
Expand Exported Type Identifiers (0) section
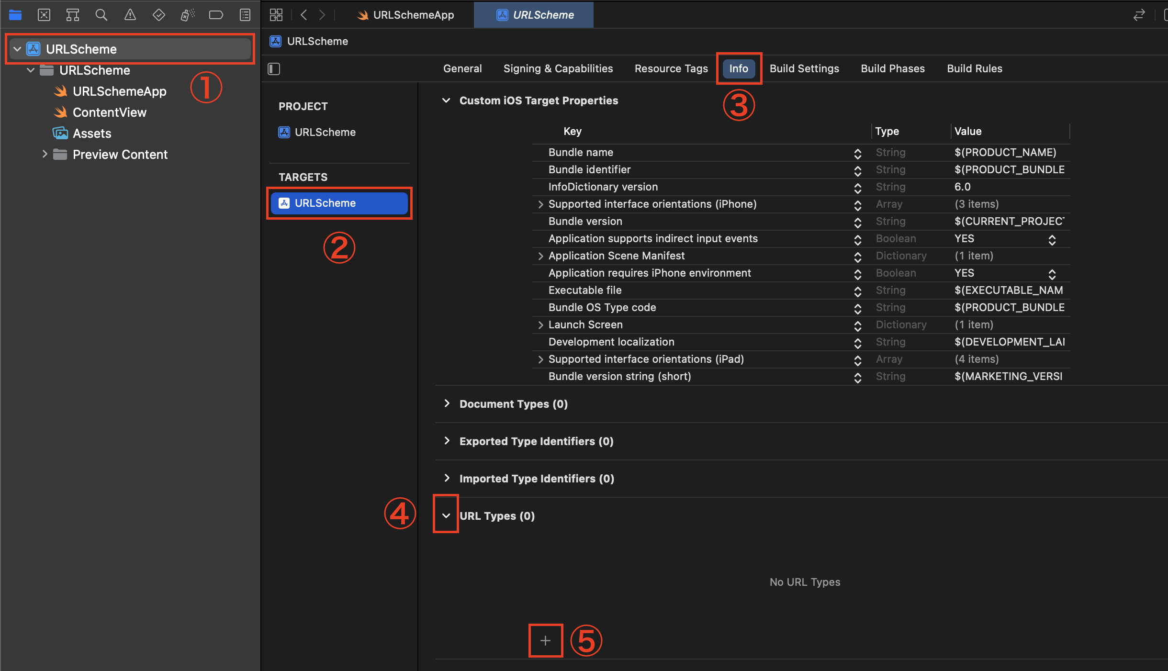click(447, 441)
